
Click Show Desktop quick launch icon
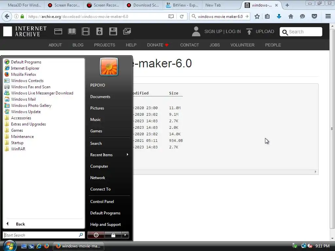24,246
